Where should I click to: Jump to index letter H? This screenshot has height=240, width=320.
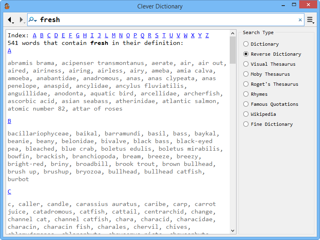[85, 35]
